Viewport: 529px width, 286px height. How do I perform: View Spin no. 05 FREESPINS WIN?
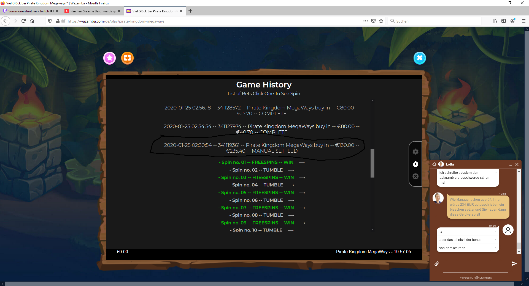click(261, 193)
